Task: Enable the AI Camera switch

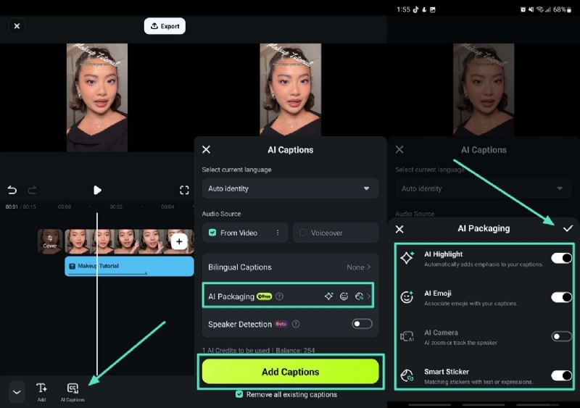Action: click(x=561, y=336)
